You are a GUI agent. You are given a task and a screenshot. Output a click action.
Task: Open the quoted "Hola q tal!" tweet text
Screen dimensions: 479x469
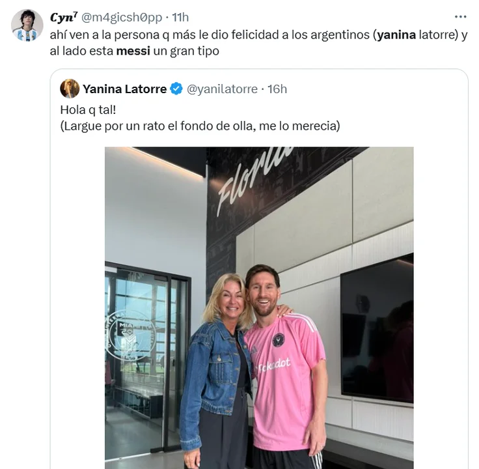coord(88,110)
